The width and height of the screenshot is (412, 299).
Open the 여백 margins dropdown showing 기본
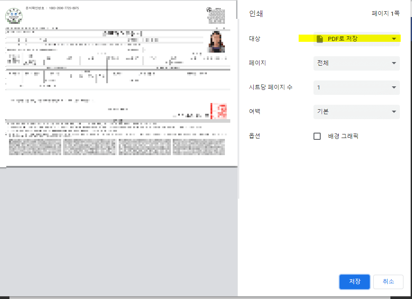[x=357, y=112]
